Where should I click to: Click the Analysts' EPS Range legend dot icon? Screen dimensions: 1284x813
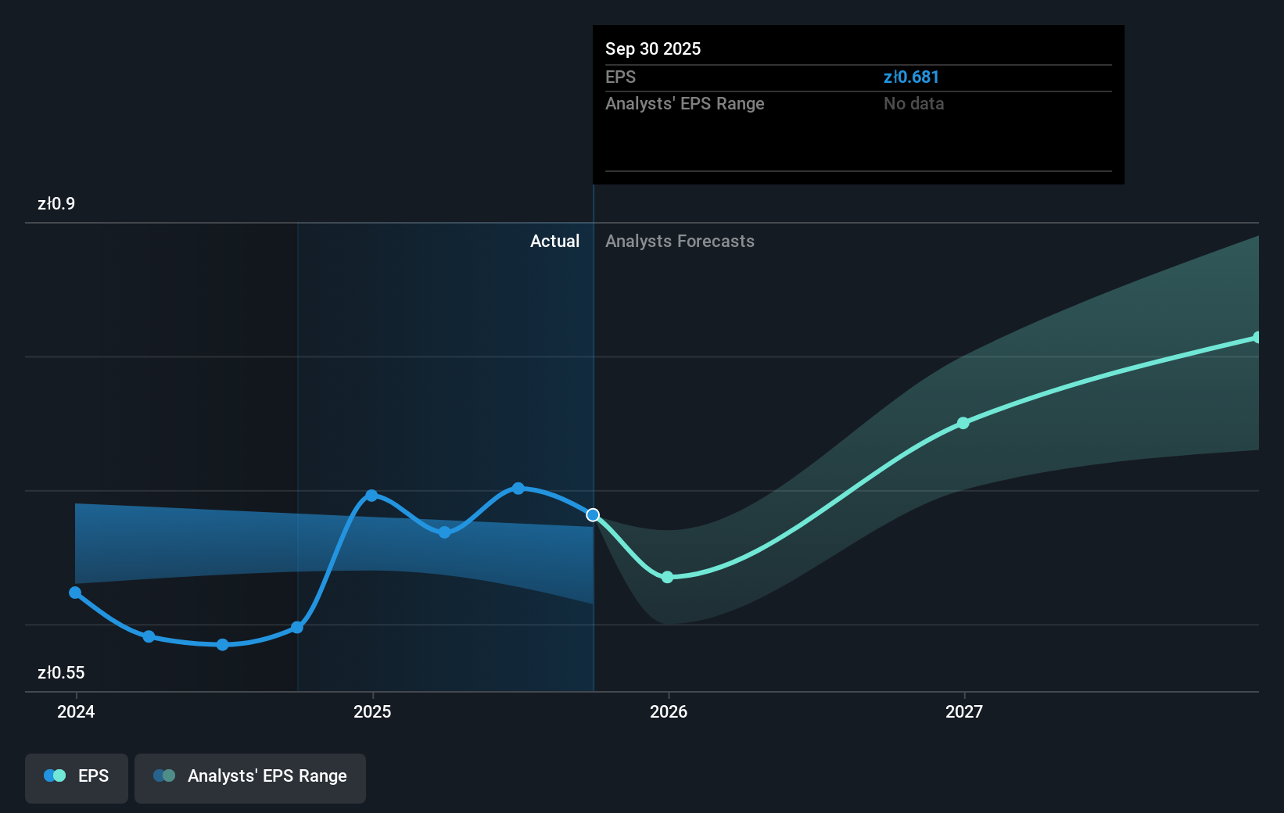point(163,775)
